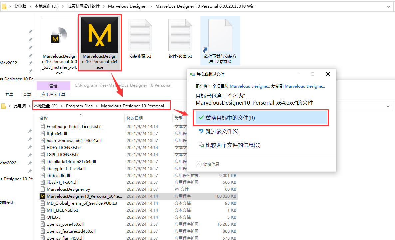
Task: Click the 9,001 KB size cell
Action: [228, 176]
